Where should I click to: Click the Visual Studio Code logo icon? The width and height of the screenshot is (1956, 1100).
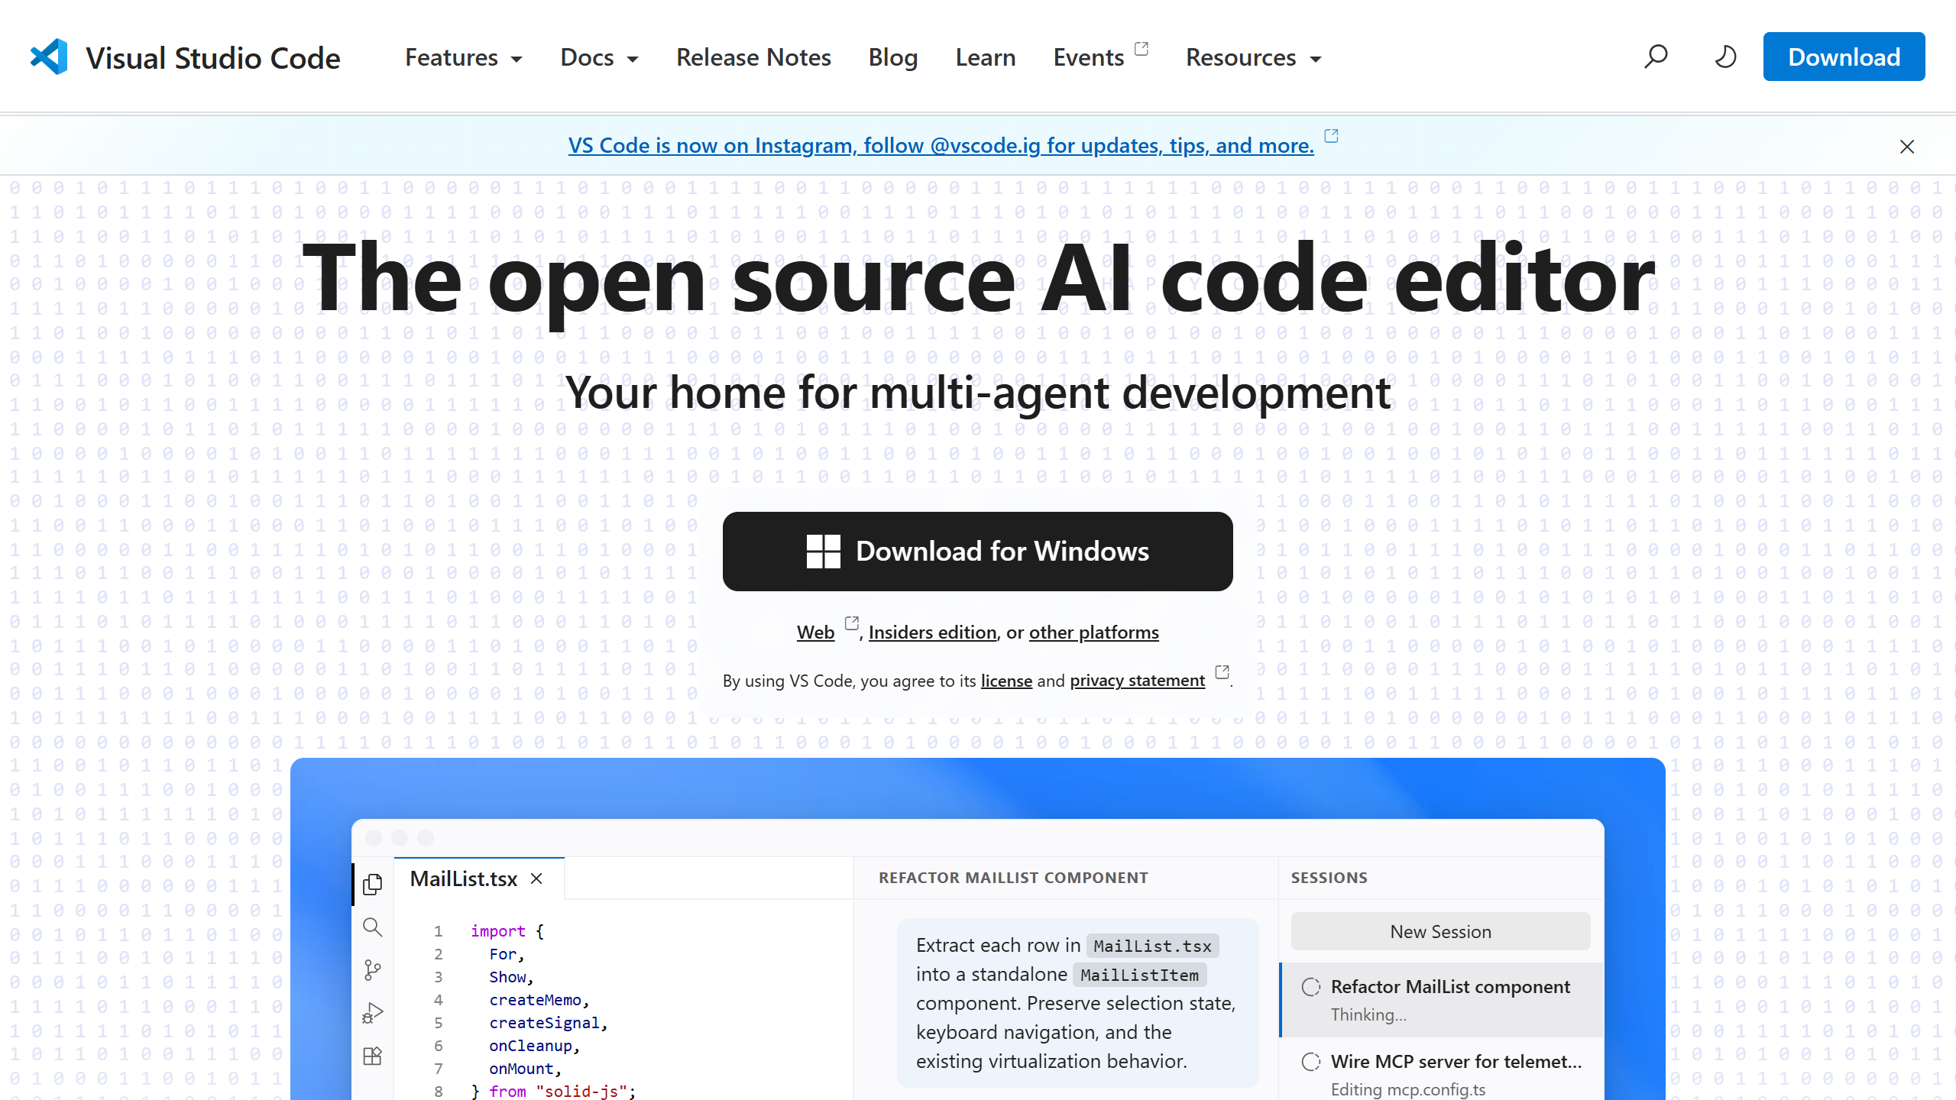pyautogui.click(x=49, y=57)
